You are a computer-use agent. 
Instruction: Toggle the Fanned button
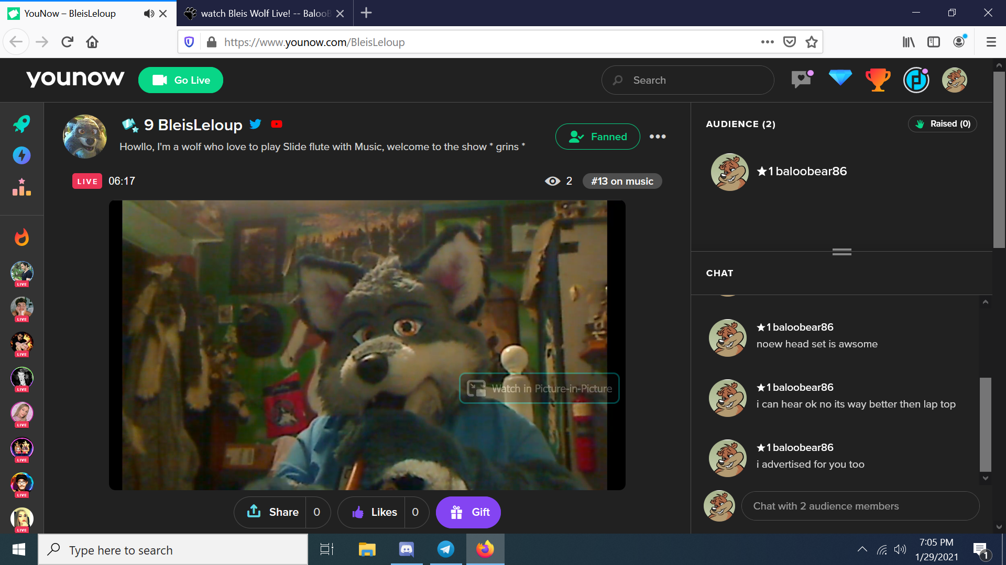pos(598,137)
